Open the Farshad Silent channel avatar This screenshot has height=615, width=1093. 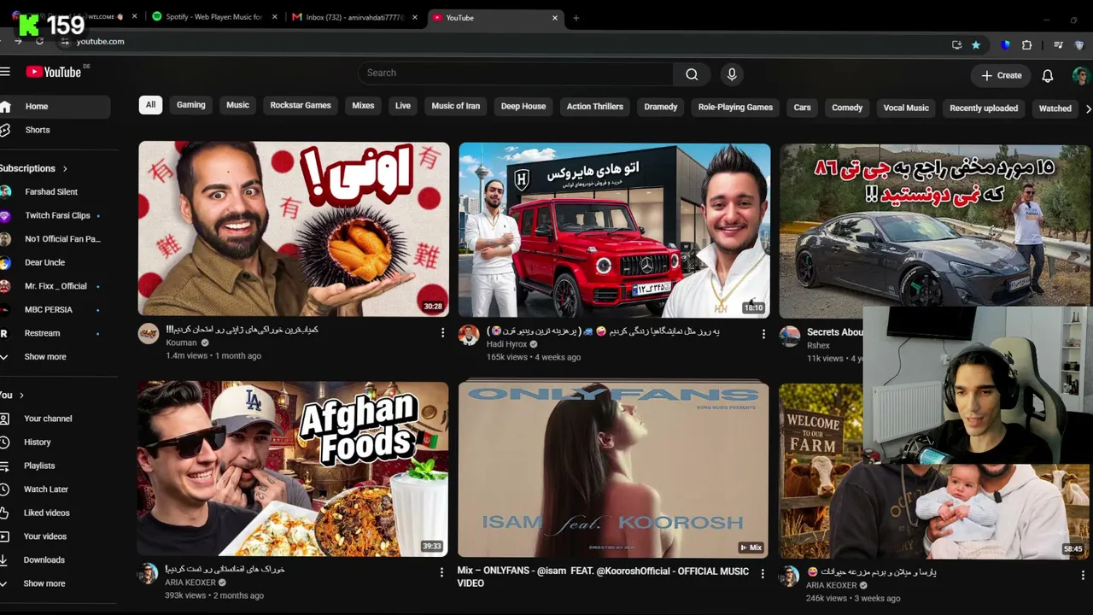pos(5,192)
